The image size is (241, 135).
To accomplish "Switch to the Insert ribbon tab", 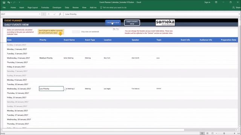I will (x=22, y=7).
